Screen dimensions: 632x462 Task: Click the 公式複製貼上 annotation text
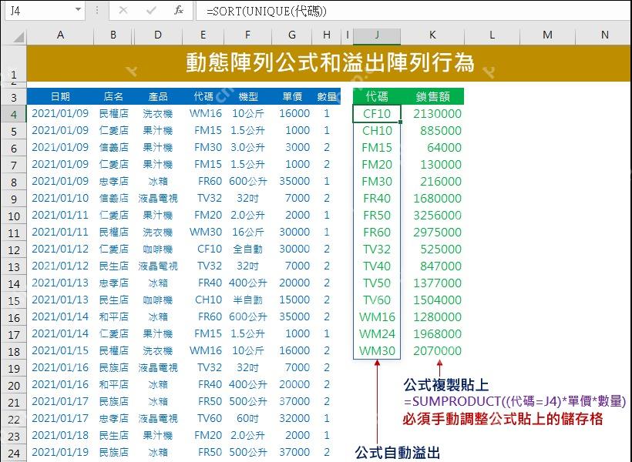pos(445,385)
